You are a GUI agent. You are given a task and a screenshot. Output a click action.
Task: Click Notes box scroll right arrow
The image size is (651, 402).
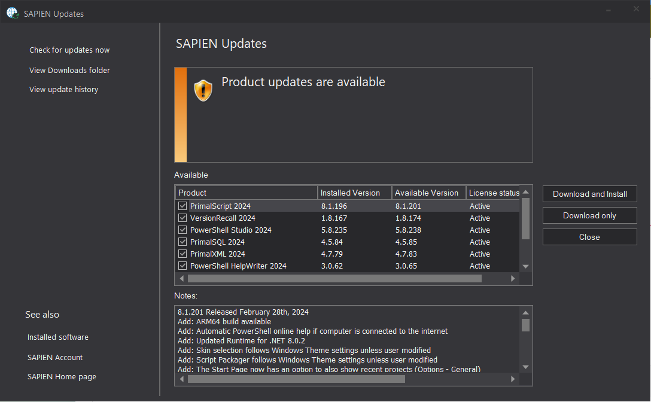(513, 379)
